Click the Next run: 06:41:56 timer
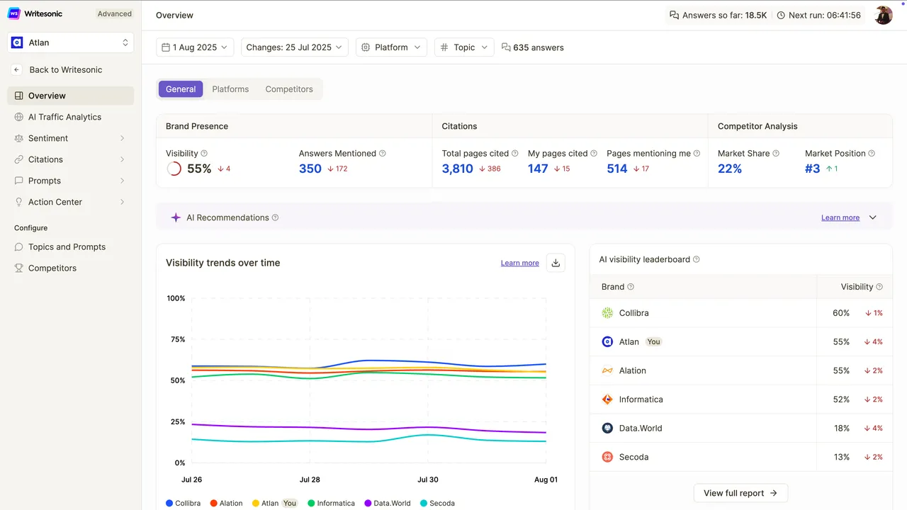The image size is (907, 510). coord(819,15)
